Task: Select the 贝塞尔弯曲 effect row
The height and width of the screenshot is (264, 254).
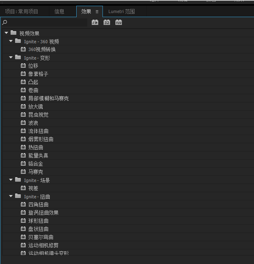Action: tap(128, 237)
